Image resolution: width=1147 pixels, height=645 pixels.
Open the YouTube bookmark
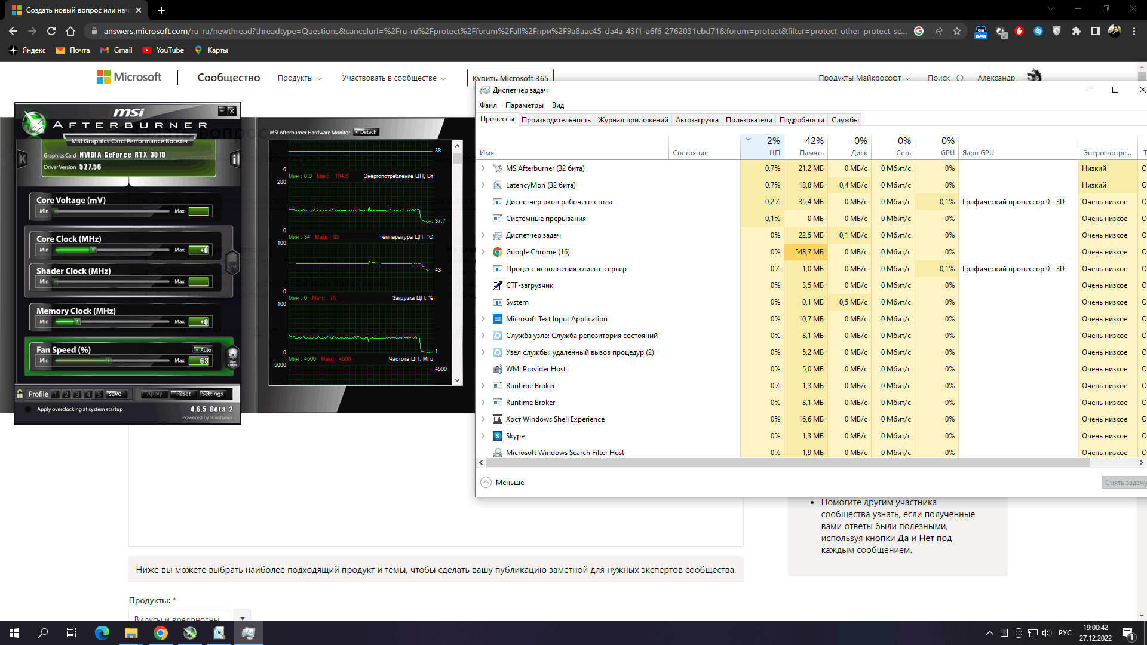[163, 50]
